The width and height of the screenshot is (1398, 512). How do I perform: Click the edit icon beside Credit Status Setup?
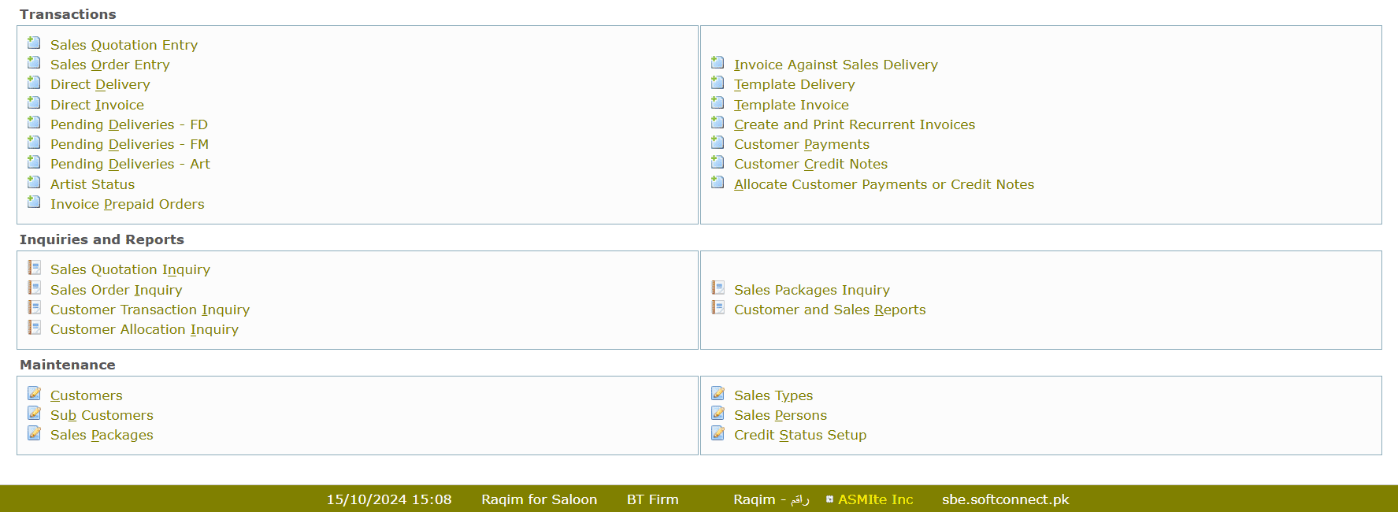click(x=718, y=433)
